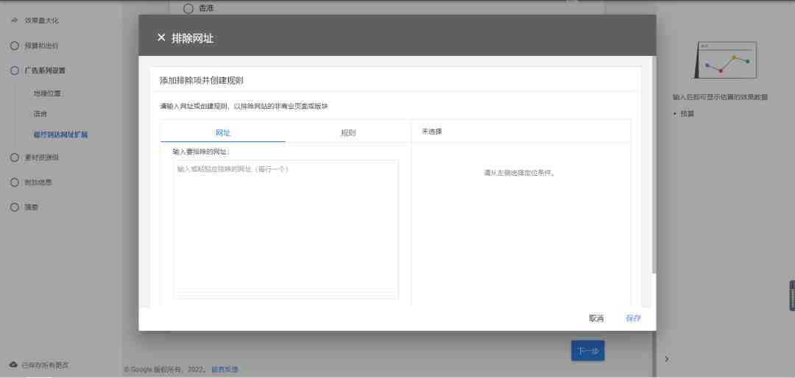This screenshot has height=378, width=795.
Task: Click the 广告系列设置 step circle icon
Action: click(15, 71)
